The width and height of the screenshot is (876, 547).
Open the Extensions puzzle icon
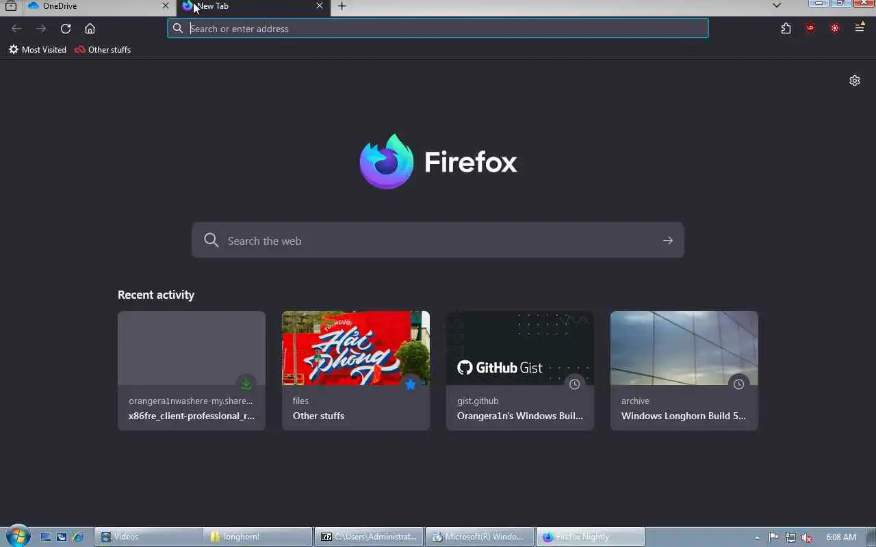786,29
